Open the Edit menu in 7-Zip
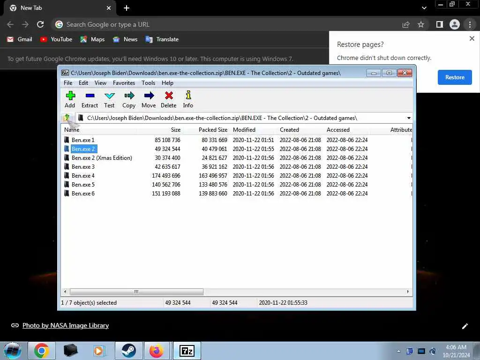Screen dimensions: 480x360 pyautogui.click(x=83, y=83)
